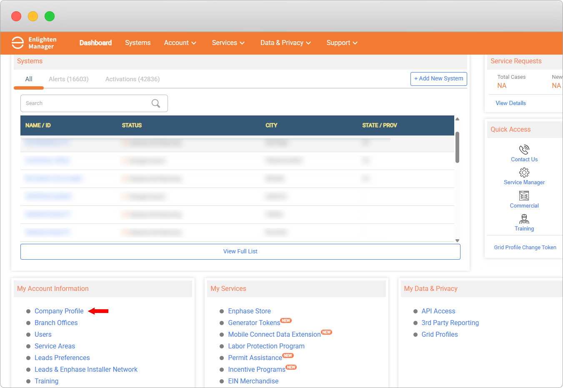Click the systems table scrollbar thumb

click(457, 147)
